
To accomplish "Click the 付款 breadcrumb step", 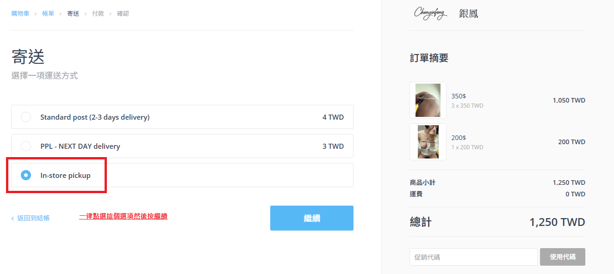I will click(x=98, y=14).
